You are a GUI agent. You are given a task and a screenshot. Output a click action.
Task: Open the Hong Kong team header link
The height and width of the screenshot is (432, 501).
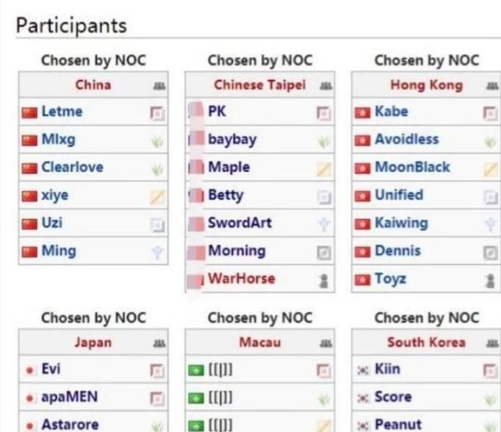tap(426, 84)
